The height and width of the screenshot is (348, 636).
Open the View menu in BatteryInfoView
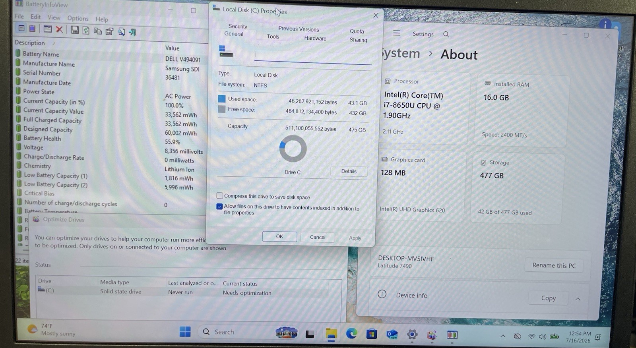(x=54, y=17)
